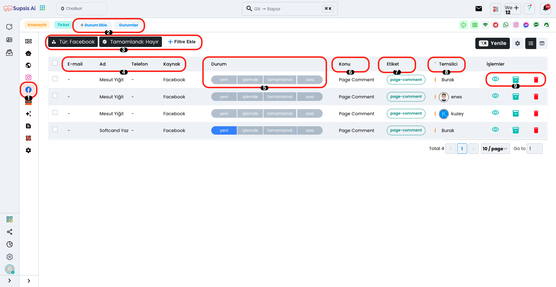Click the Yenile refresh button
This screenshot has height=287, width=556.
492,43
